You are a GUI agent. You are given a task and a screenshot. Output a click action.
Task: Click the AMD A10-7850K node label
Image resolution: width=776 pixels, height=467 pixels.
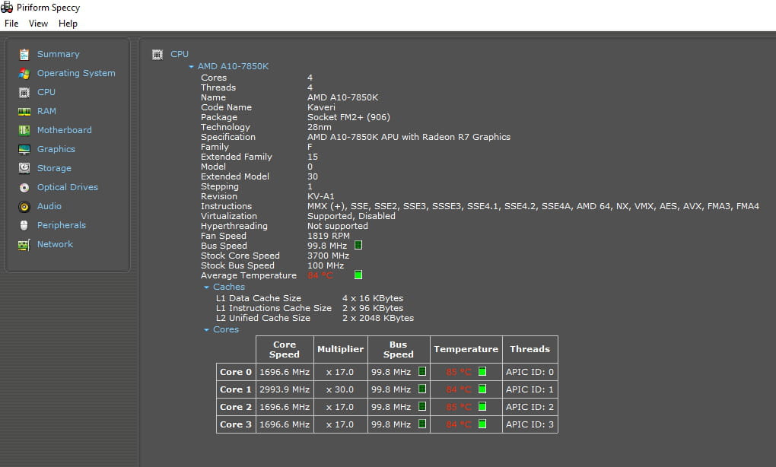[233, 66]
